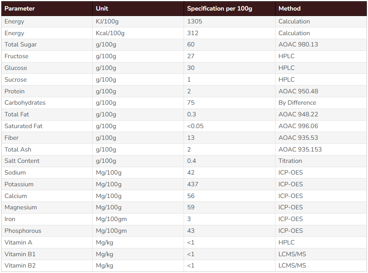Click the Kcal/100g unit cell
This screenshot has height=273, width=368.
[138, 33]
